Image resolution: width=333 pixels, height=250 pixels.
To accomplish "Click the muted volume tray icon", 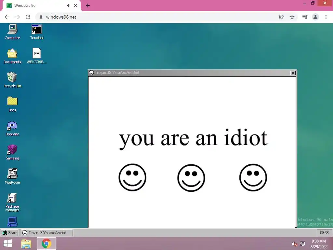I will click(x=294, y=244).
